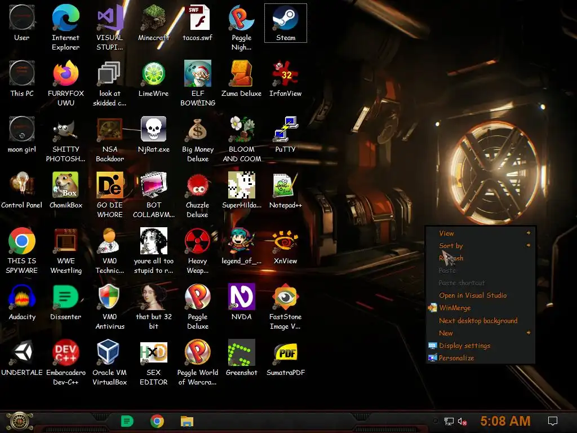Click the muted volume tray icon
The height and width of the screenshot is (433, 577).
[x=462, y=421]
